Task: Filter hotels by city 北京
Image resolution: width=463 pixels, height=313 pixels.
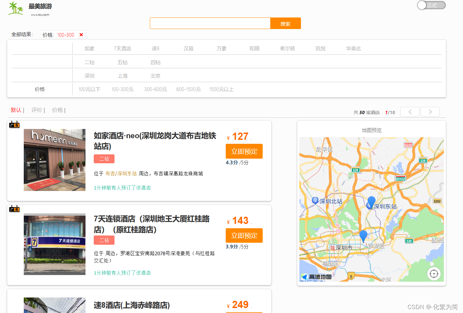Action: tap(155, 76)
